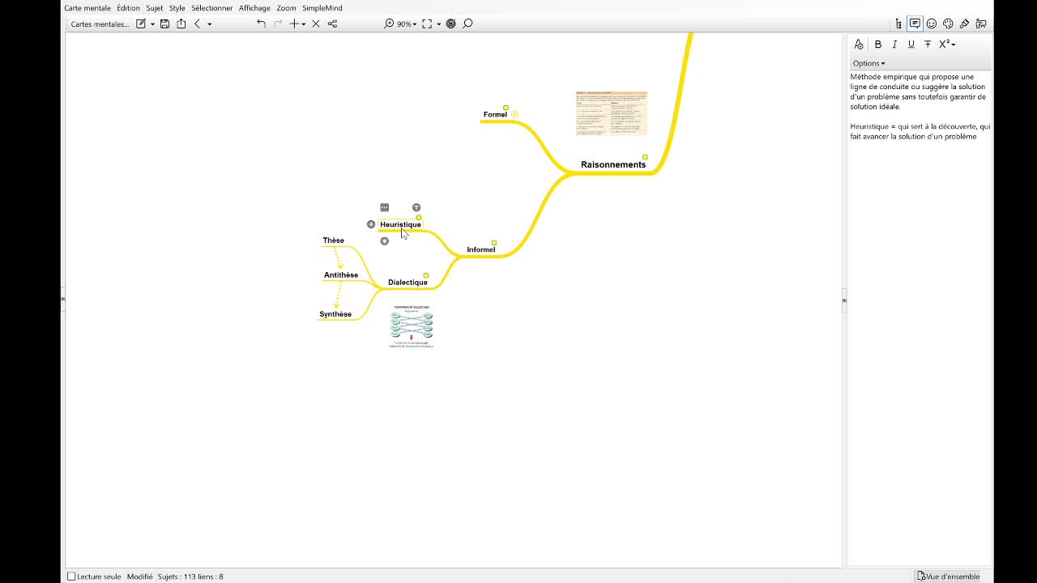Click the Vue d'ensemble button
The height and width of the screenshot is (583, 1037).
coord(948,577)
